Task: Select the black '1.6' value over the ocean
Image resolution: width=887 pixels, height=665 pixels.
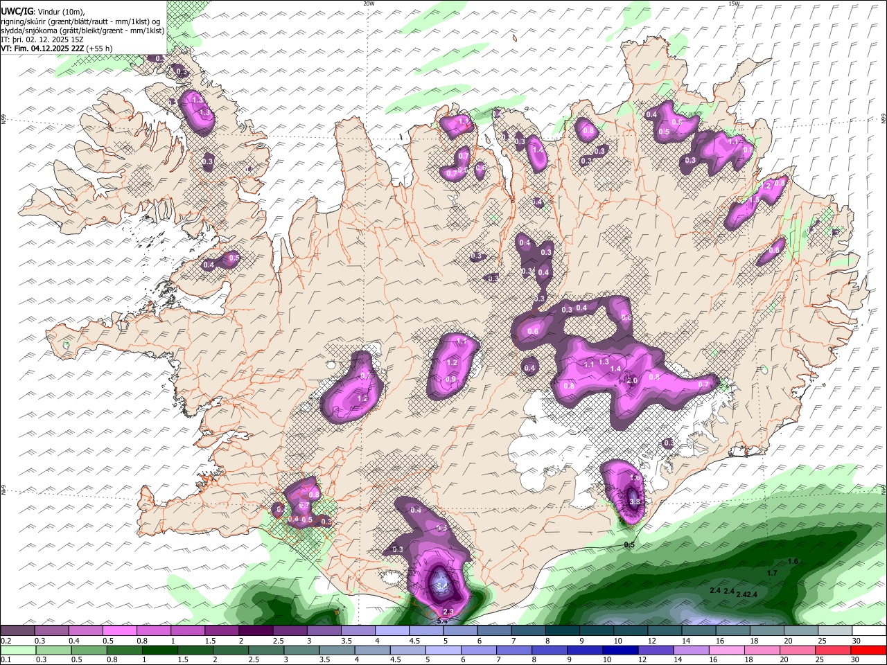Action: [793, 561]
